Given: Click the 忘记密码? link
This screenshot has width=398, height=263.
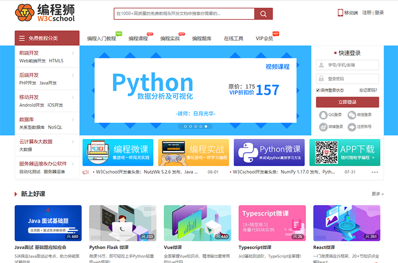Looking at the screenshot, I should 368,90.
